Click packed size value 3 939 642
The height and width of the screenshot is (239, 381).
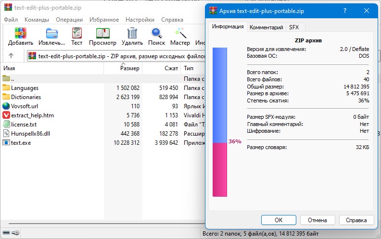click(166, 142)
